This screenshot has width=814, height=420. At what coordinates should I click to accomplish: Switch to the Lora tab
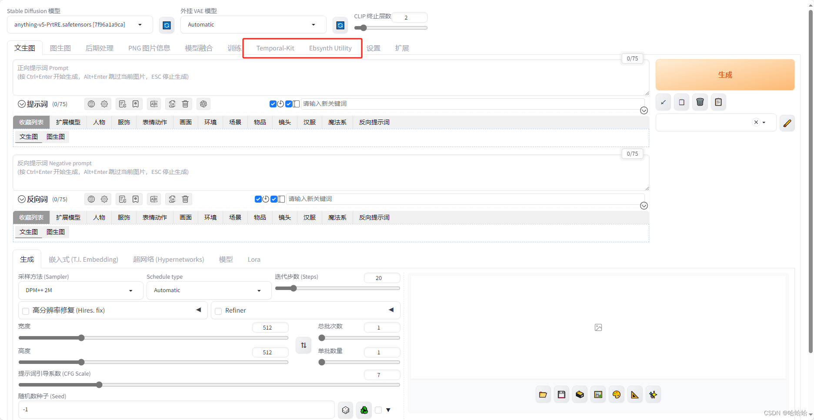(254, 260)
